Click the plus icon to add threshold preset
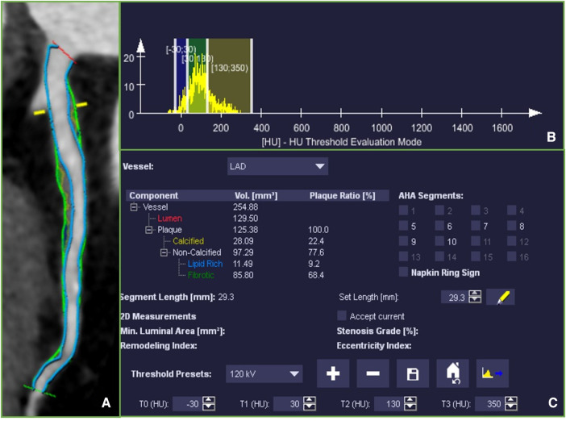 (333, 373)
